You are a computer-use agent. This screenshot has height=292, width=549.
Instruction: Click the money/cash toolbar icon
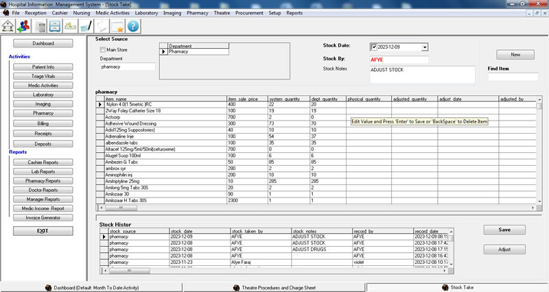coord(71,26)
